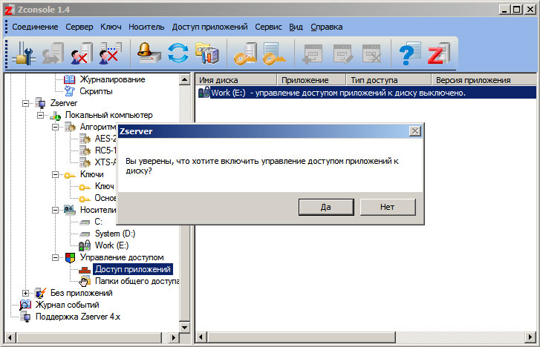Click the tree panel scroll down arrow
Viewport: 540px width, 347px height.
coord(185,328)
